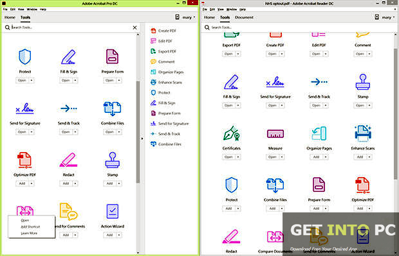399x256 pixels.
Task: Click the Send & Track icon in Acrobat Reader
Action: coord(319,82)
